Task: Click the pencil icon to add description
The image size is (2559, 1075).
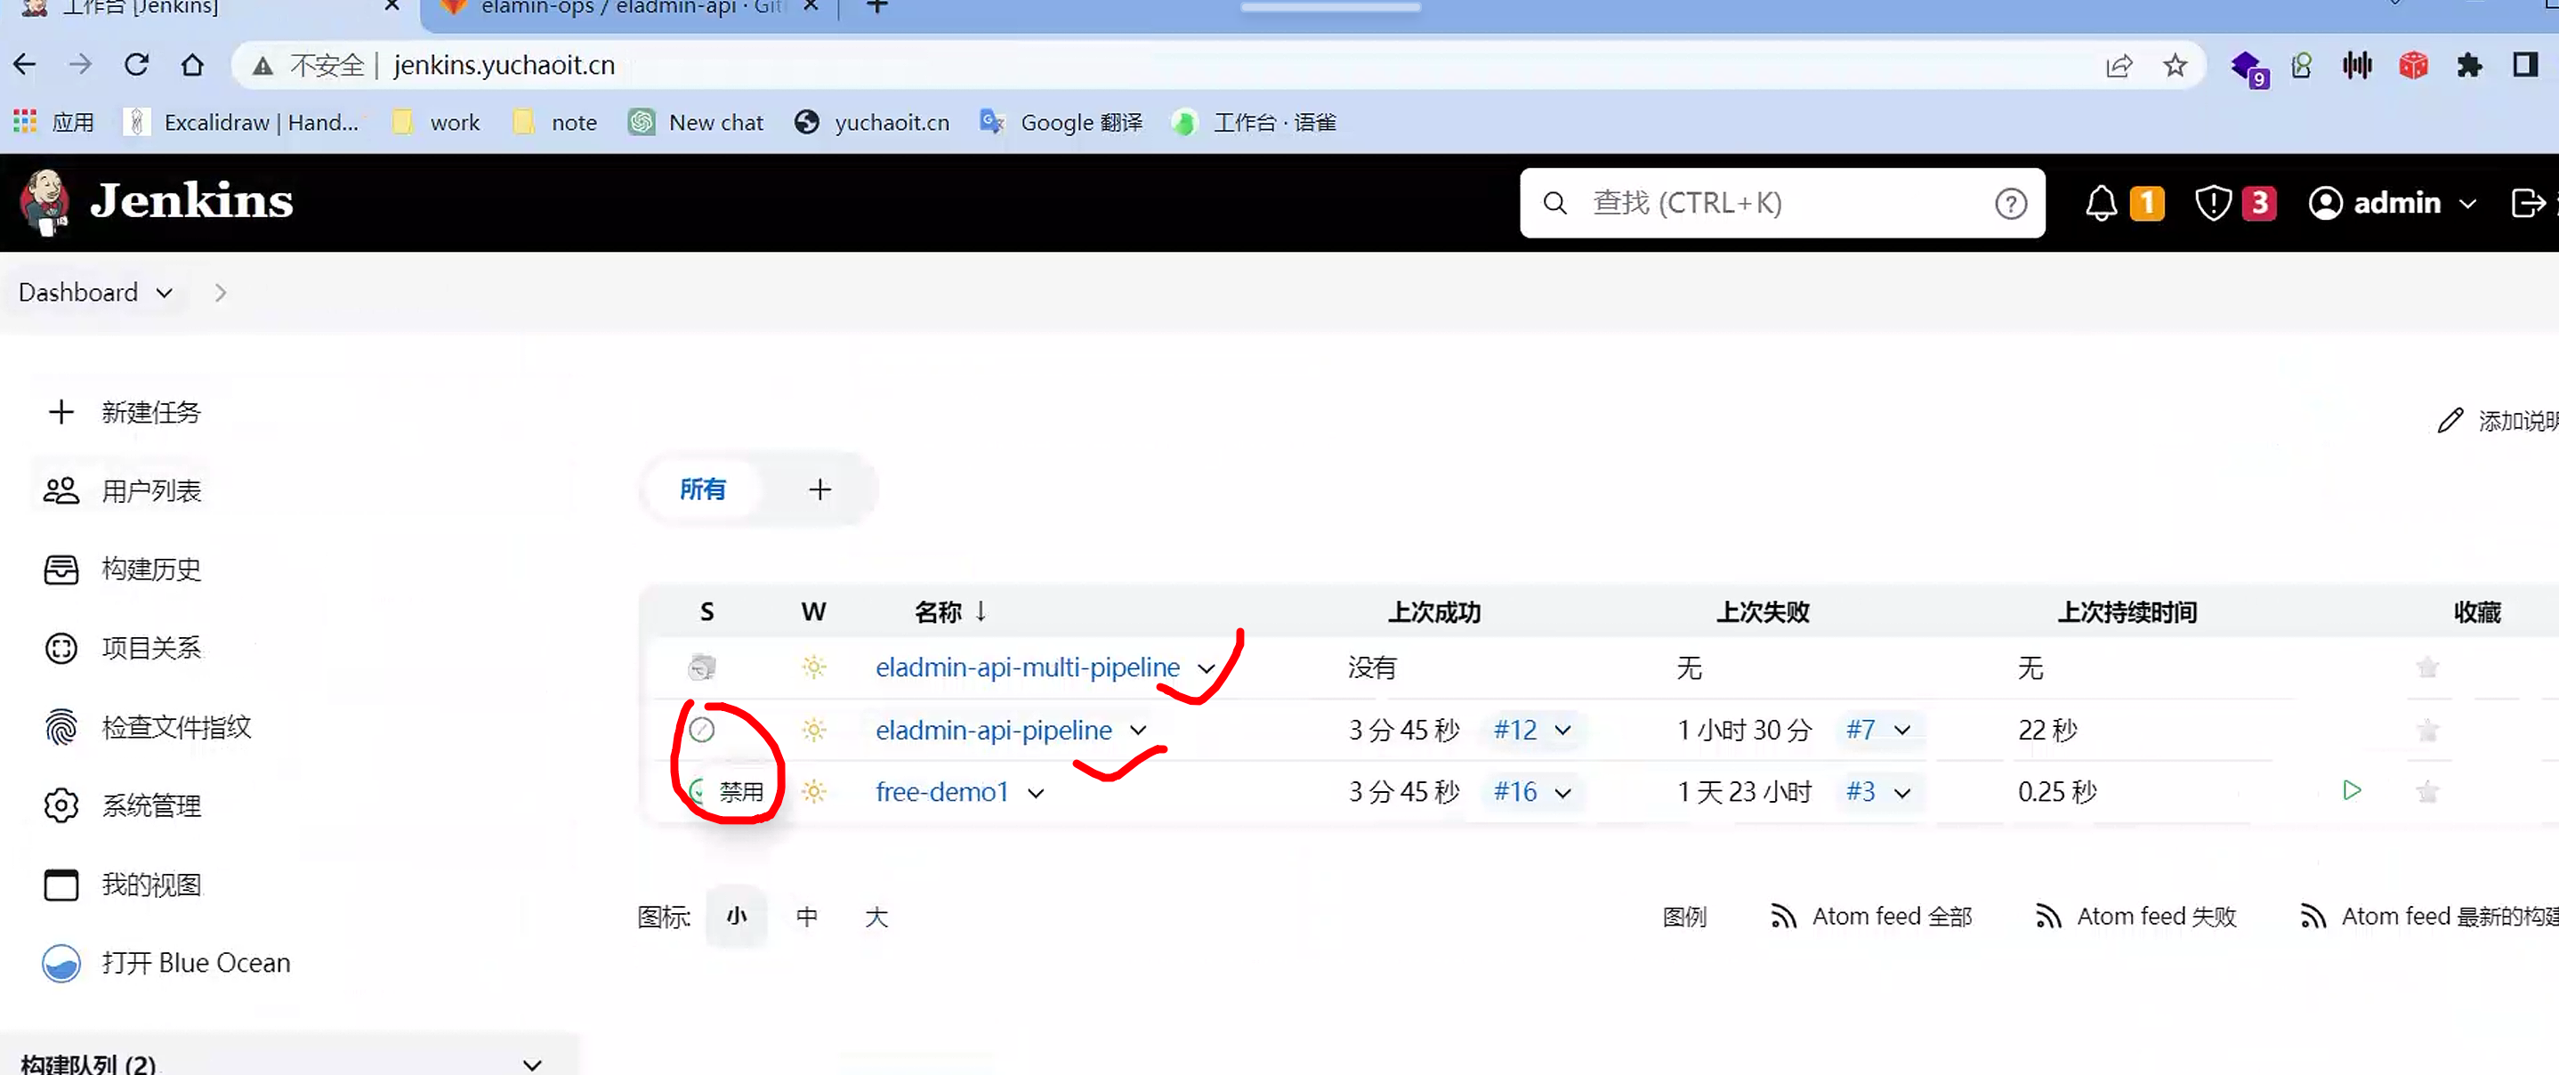Action: click(2451, 419)
